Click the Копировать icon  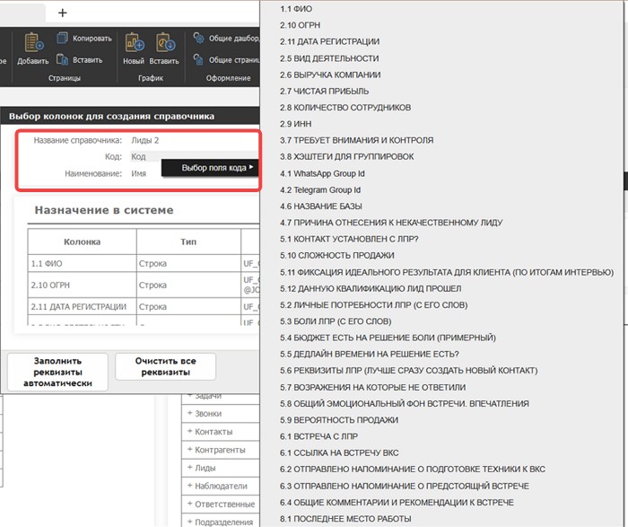click(x=62, y=38)
